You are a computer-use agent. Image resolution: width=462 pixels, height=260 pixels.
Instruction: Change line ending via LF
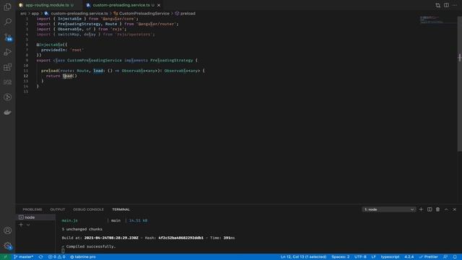tap(374, 257)
